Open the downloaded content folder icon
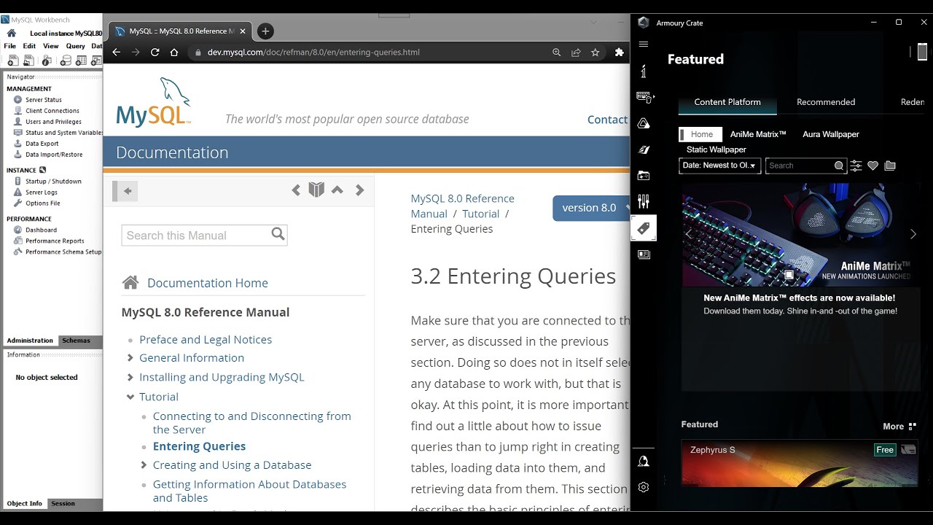 [890, 166]
